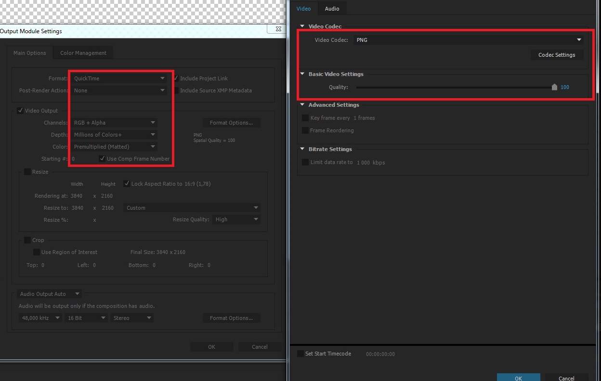Click the Resize to height 2160 value

107,208
